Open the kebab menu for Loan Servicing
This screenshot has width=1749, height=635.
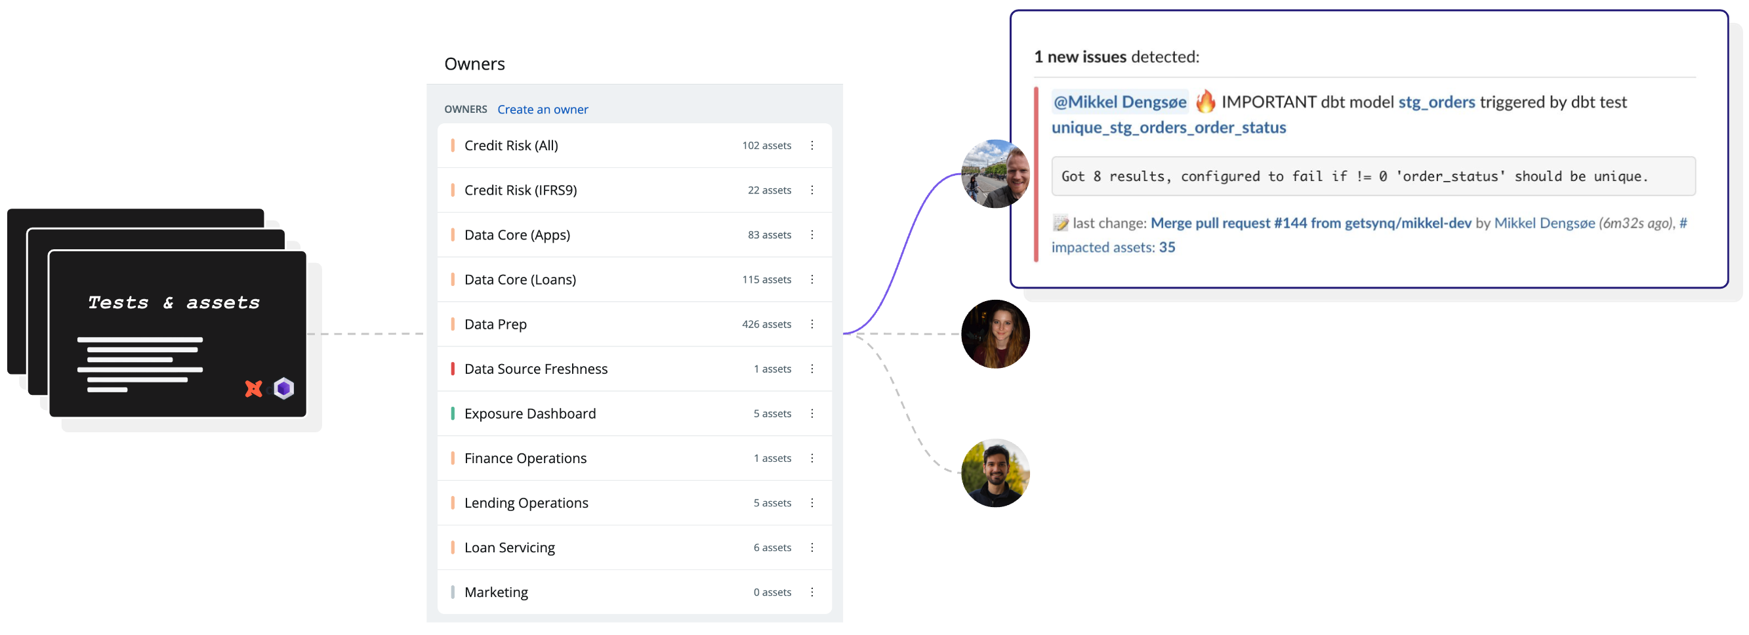(812, 548)
